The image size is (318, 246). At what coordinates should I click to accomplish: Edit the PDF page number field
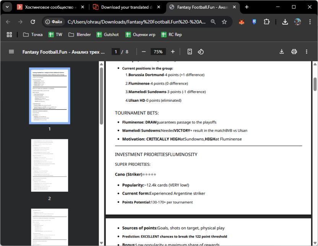click(115, 52)
